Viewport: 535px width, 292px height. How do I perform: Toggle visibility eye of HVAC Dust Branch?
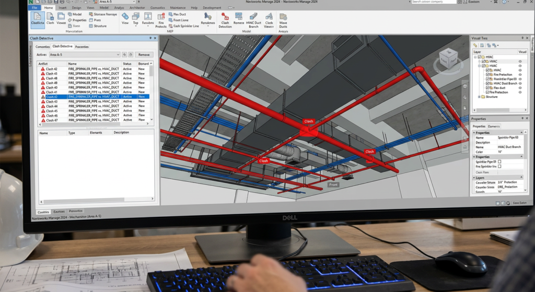click(520, 83)
